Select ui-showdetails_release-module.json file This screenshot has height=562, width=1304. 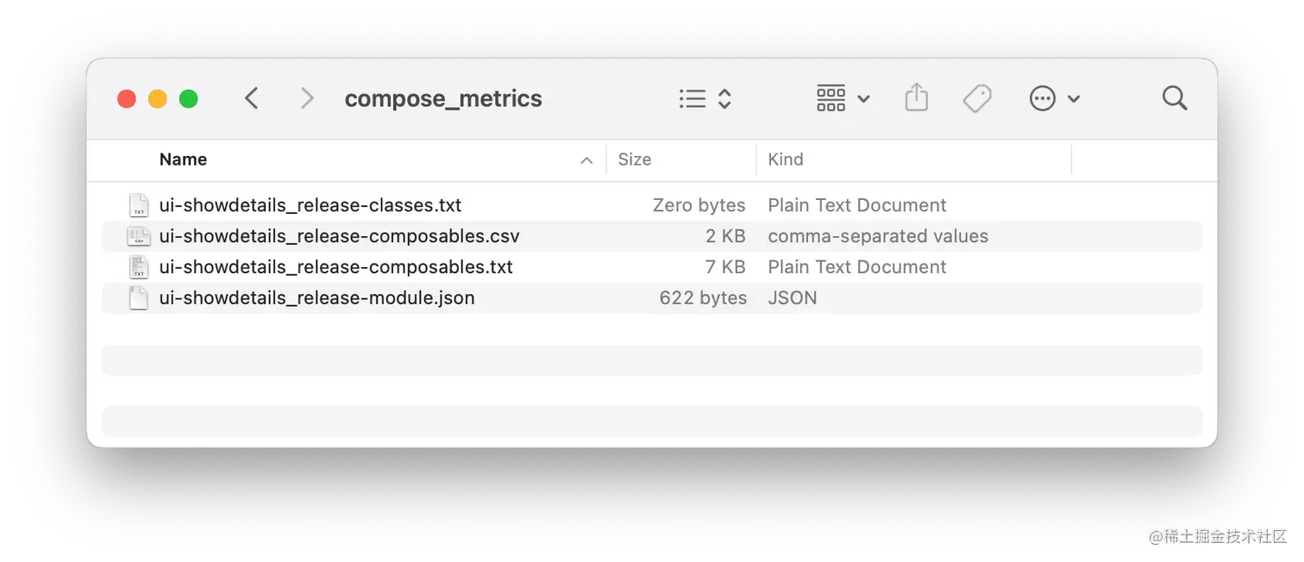[317, 297]
